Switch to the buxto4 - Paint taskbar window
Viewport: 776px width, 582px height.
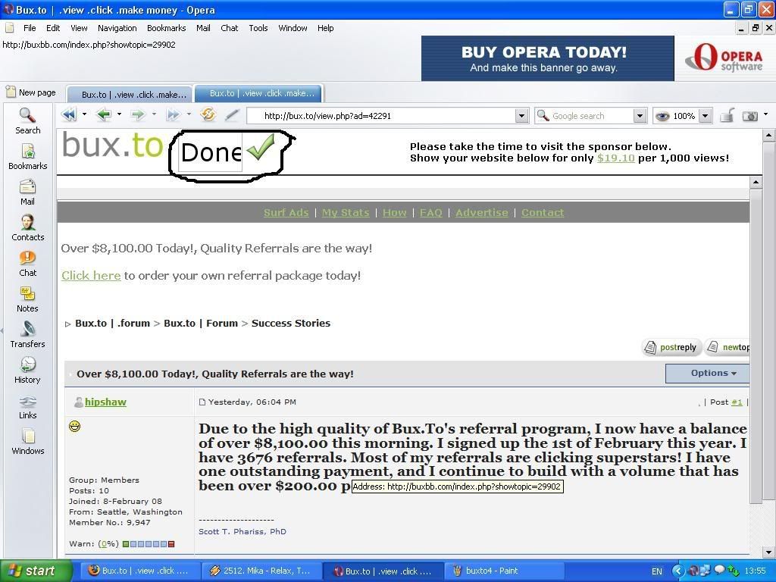tap(503, 571)
